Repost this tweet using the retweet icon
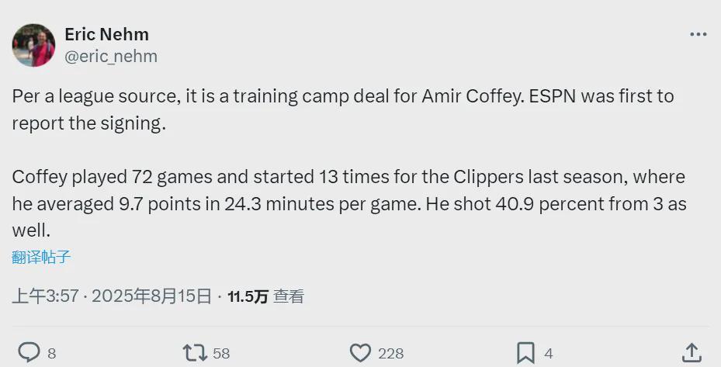This screenshot has width=721, height=367. pos(194,353)
